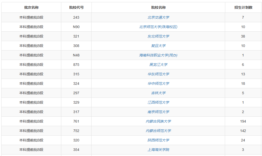262x156 pixels.
Task: Click 本科提前批B段 in the 吉林大学 row
Action: [x=31, y=93]
